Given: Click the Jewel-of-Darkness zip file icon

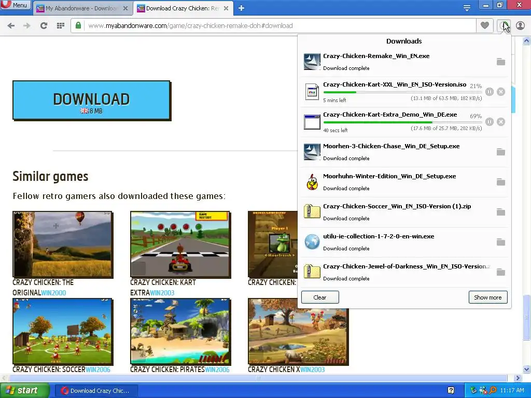Looking at the screenshot, I should click(x=312, y=272).
